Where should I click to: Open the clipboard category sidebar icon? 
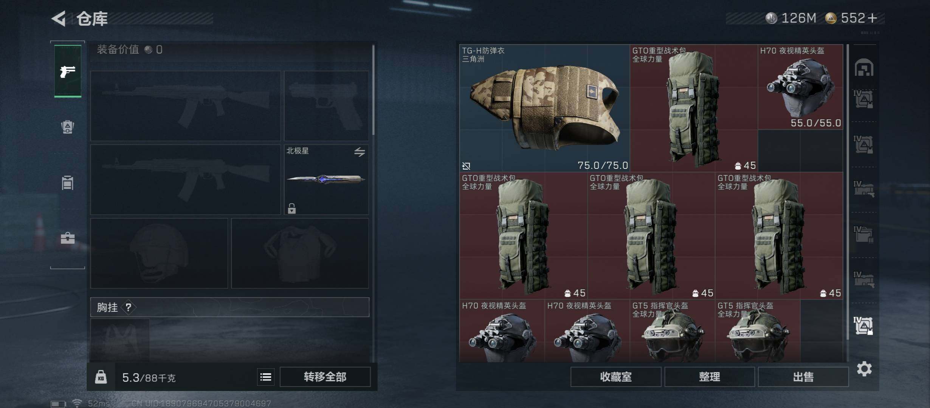click(x=68, y=183)
